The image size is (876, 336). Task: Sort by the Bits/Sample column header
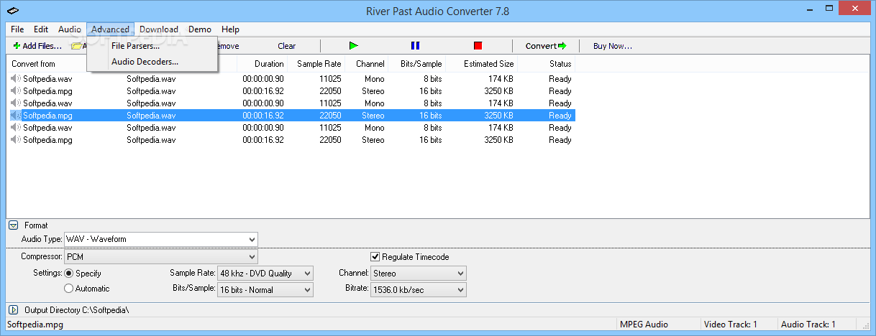[416, 64]
